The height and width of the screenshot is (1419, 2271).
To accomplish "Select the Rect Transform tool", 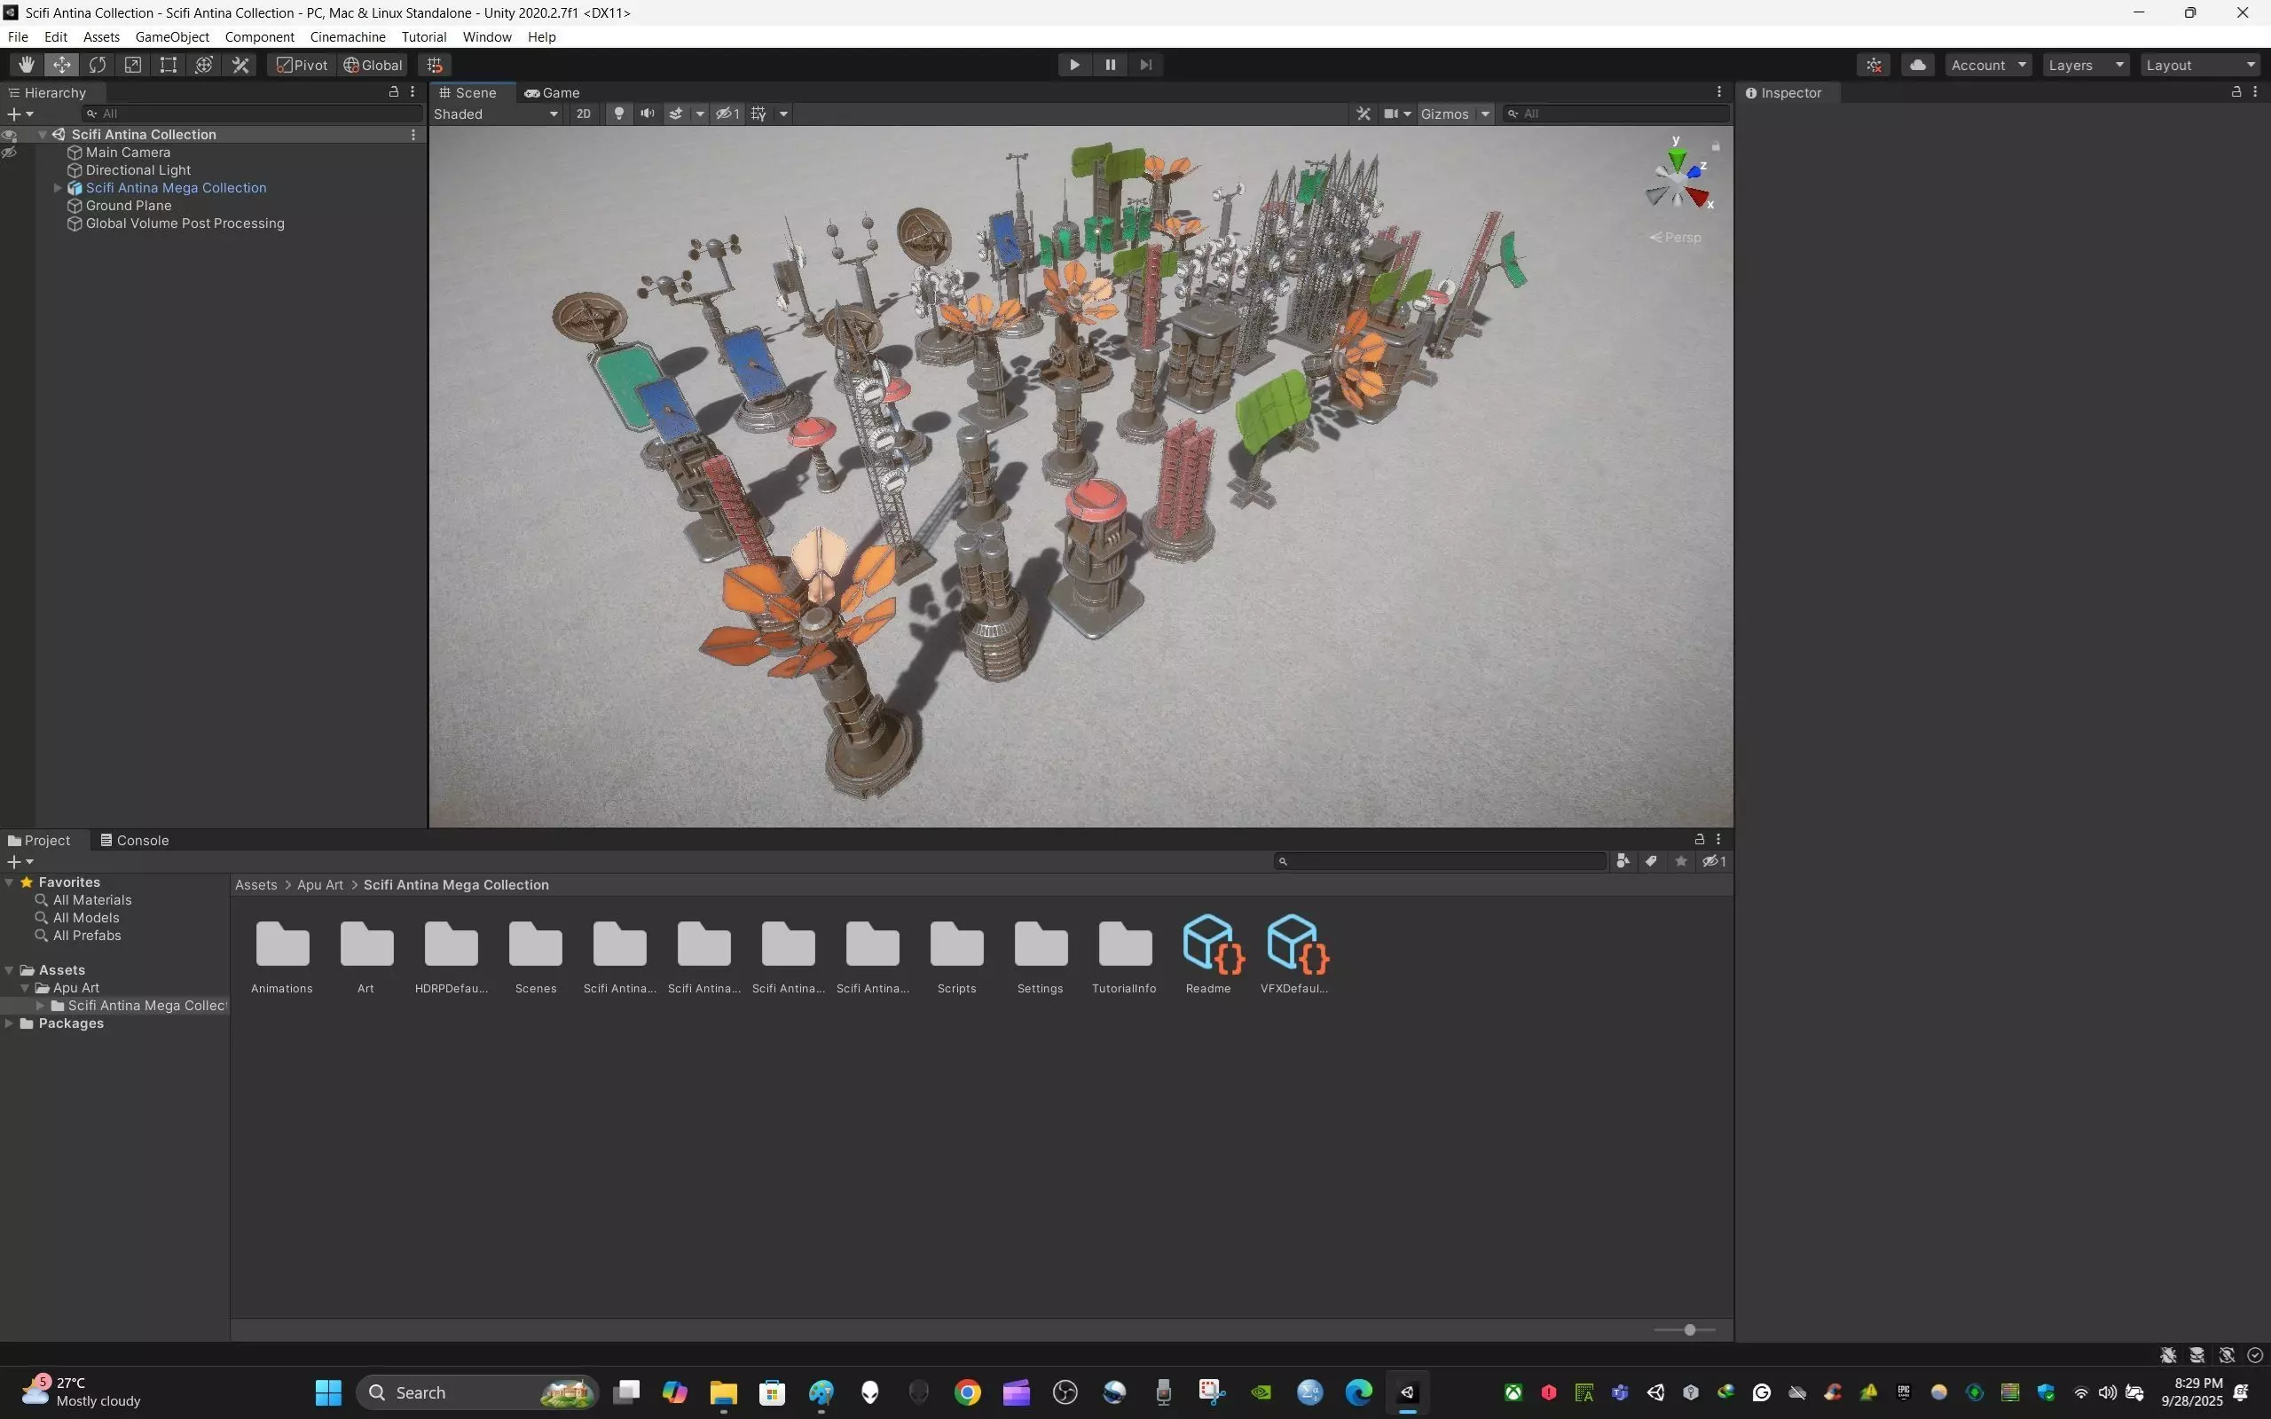I will pyautogui.click(x=168, y=65).
